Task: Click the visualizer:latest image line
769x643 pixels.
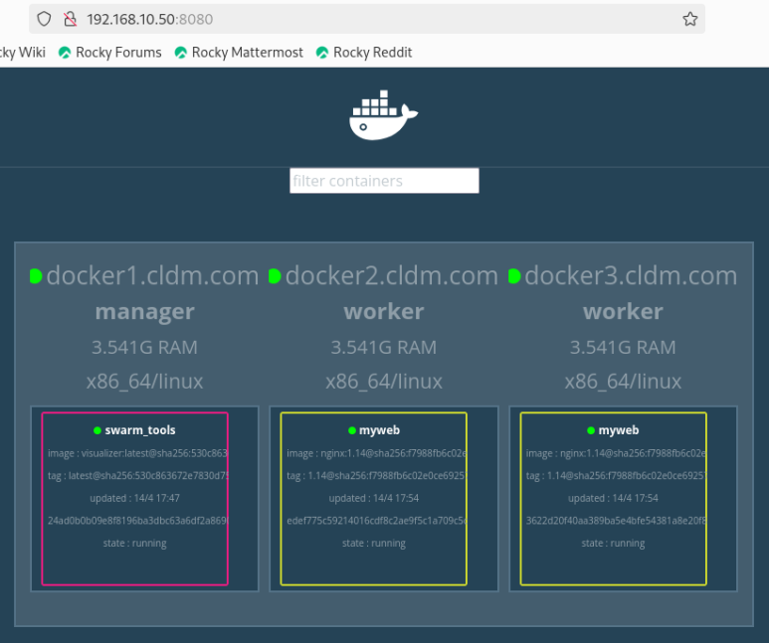Action: point(137,453)
